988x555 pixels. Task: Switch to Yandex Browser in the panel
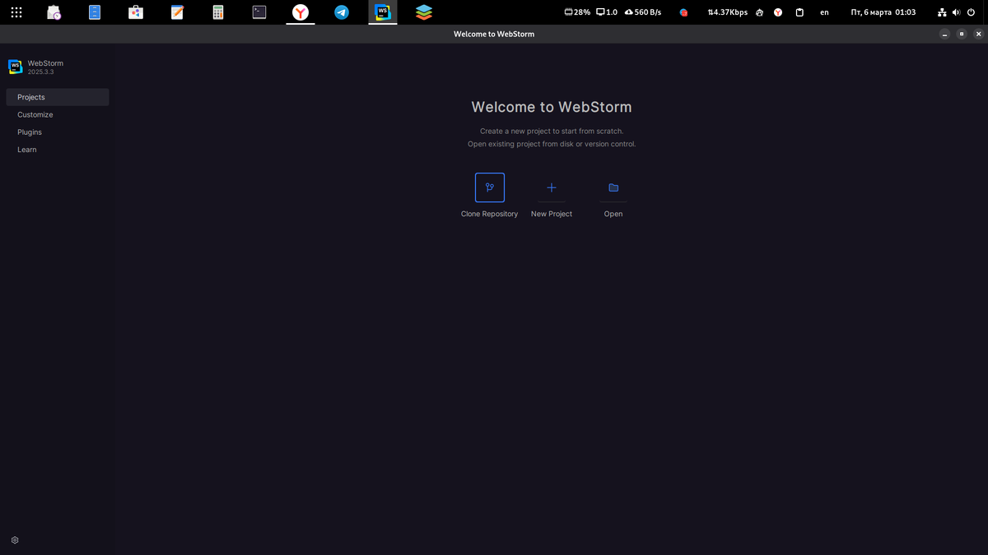coord(301,12)
